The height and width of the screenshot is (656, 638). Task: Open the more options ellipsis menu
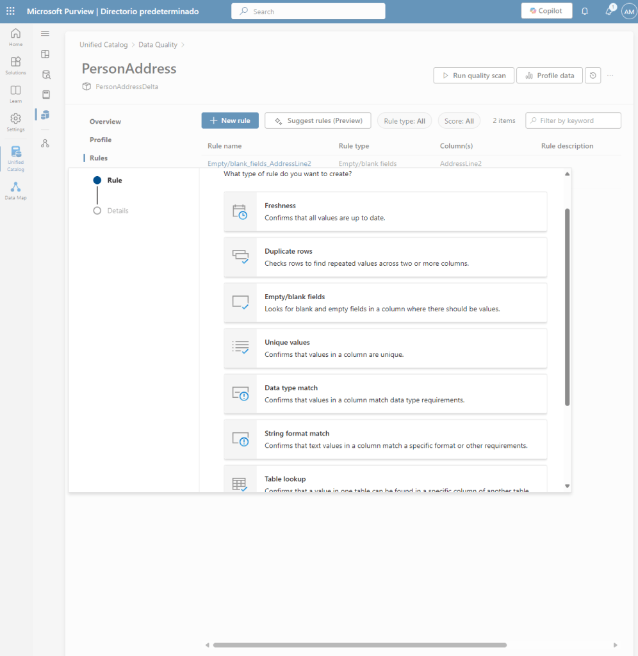point(610,76)
